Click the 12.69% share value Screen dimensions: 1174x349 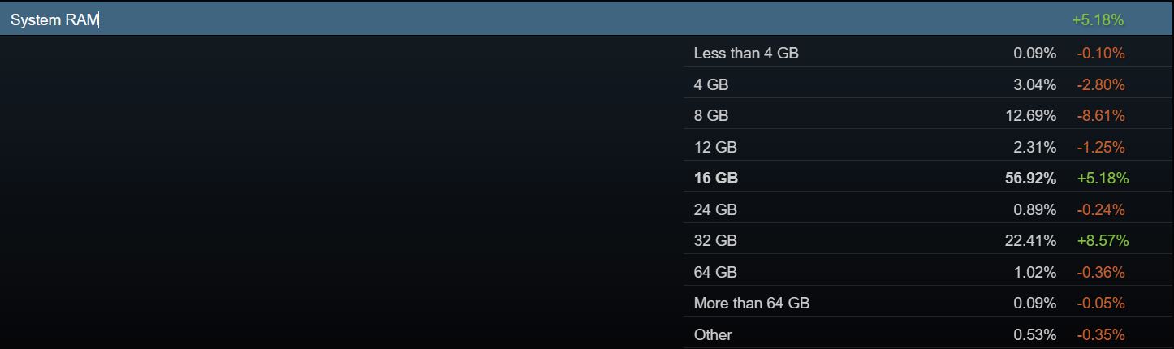click(1031, 116)
